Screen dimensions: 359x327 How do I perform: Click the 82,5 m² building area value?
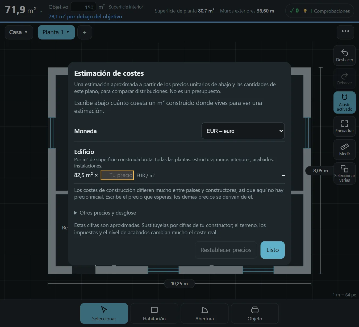pos(84,175)
